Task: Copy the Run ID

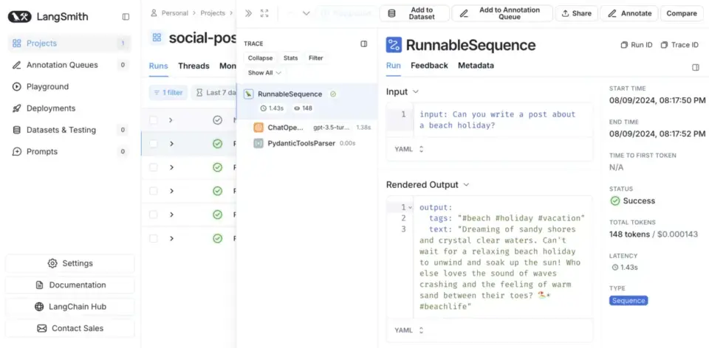Action: pyautogui.click(x=636, y=45)
